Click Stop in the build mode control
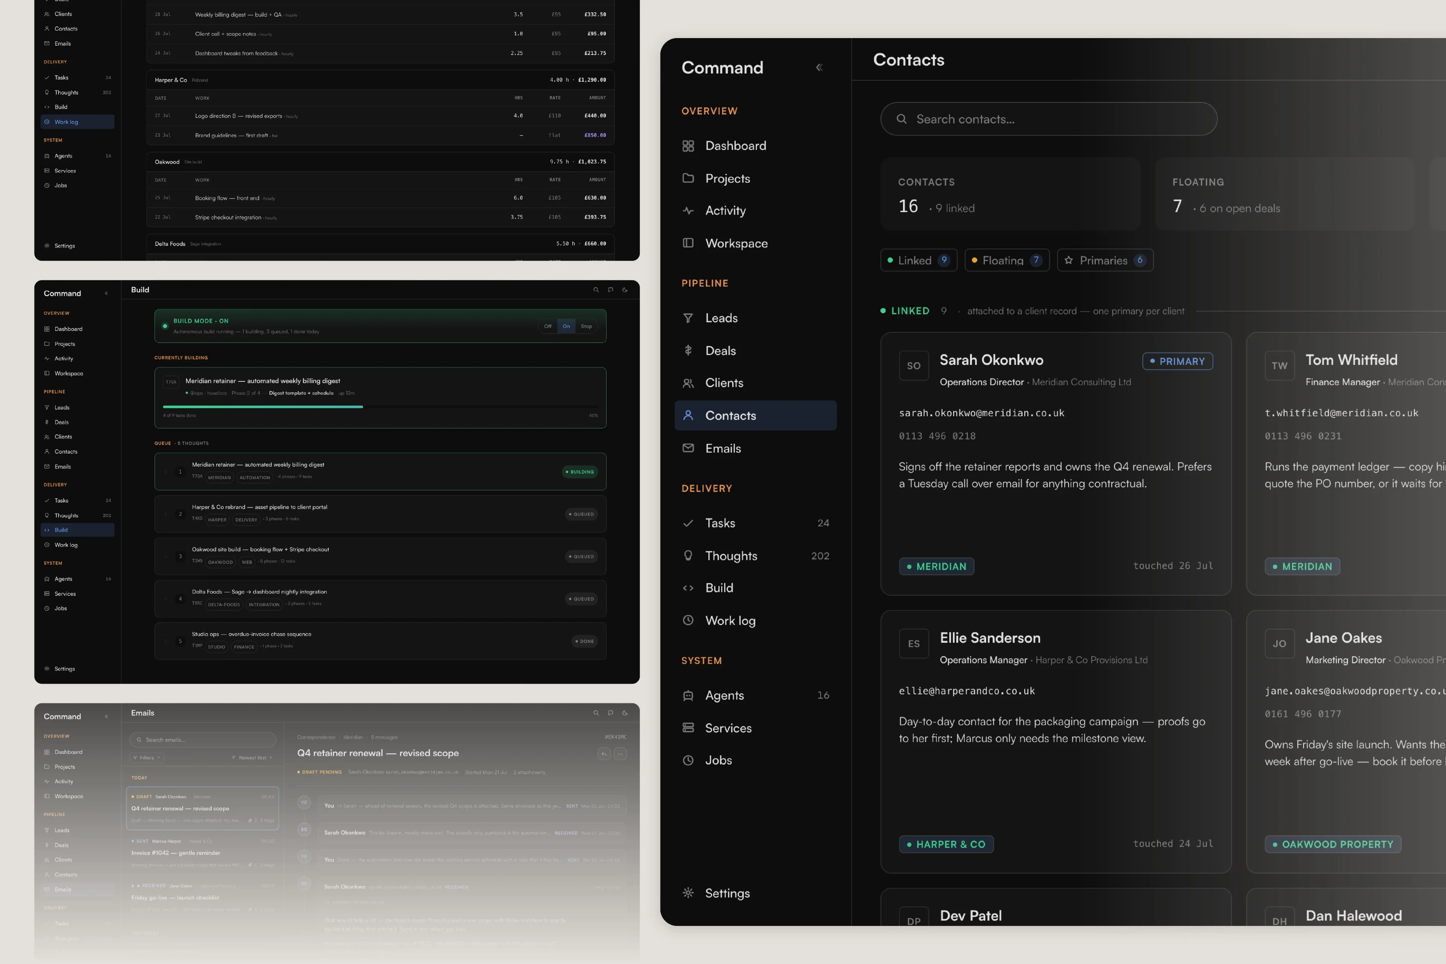1446x964 pixels. coord(587,326)
